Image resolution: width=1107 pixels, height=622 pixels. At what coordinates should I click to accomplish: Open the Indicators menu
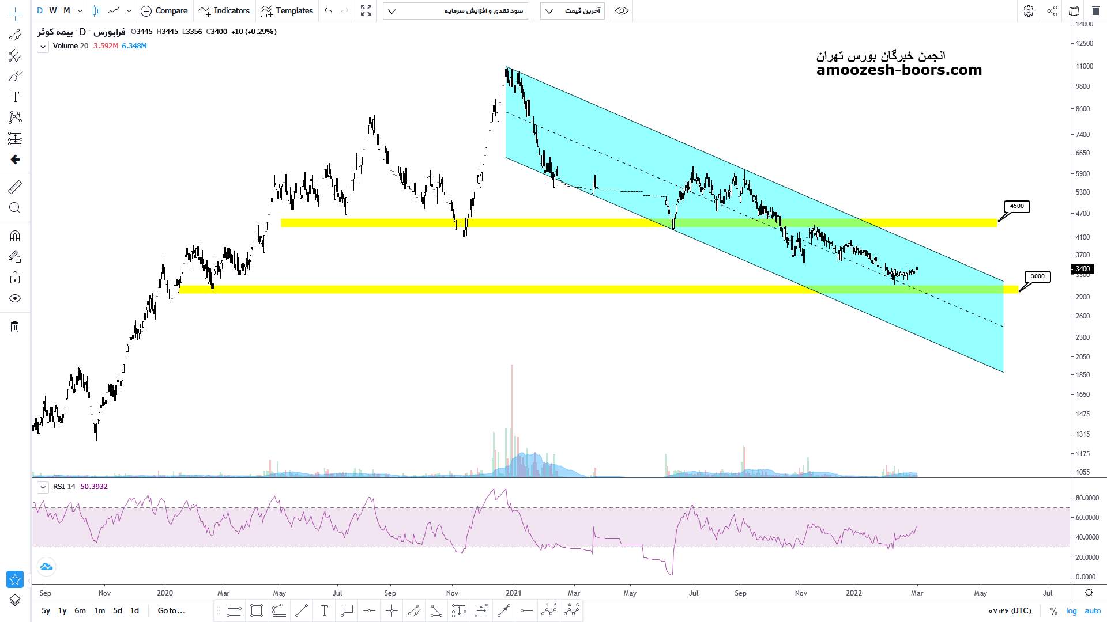224,11
